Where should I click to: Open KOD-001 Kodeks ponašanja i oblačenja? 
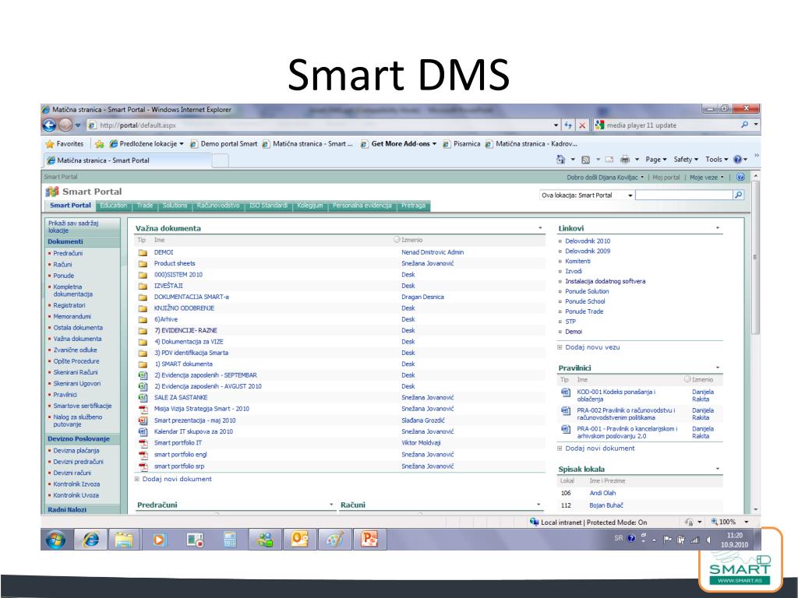click(x=616, y=396)
